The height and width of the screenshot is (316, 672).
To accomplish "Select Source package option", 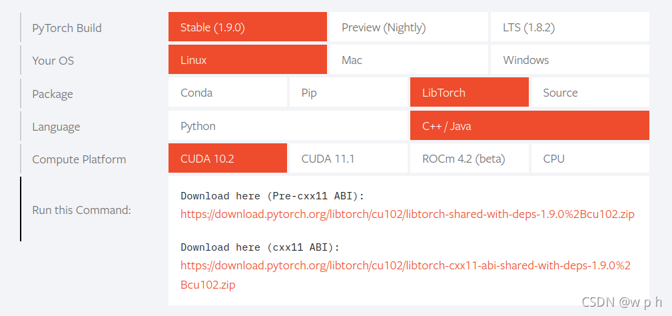I will coord(590,92).
